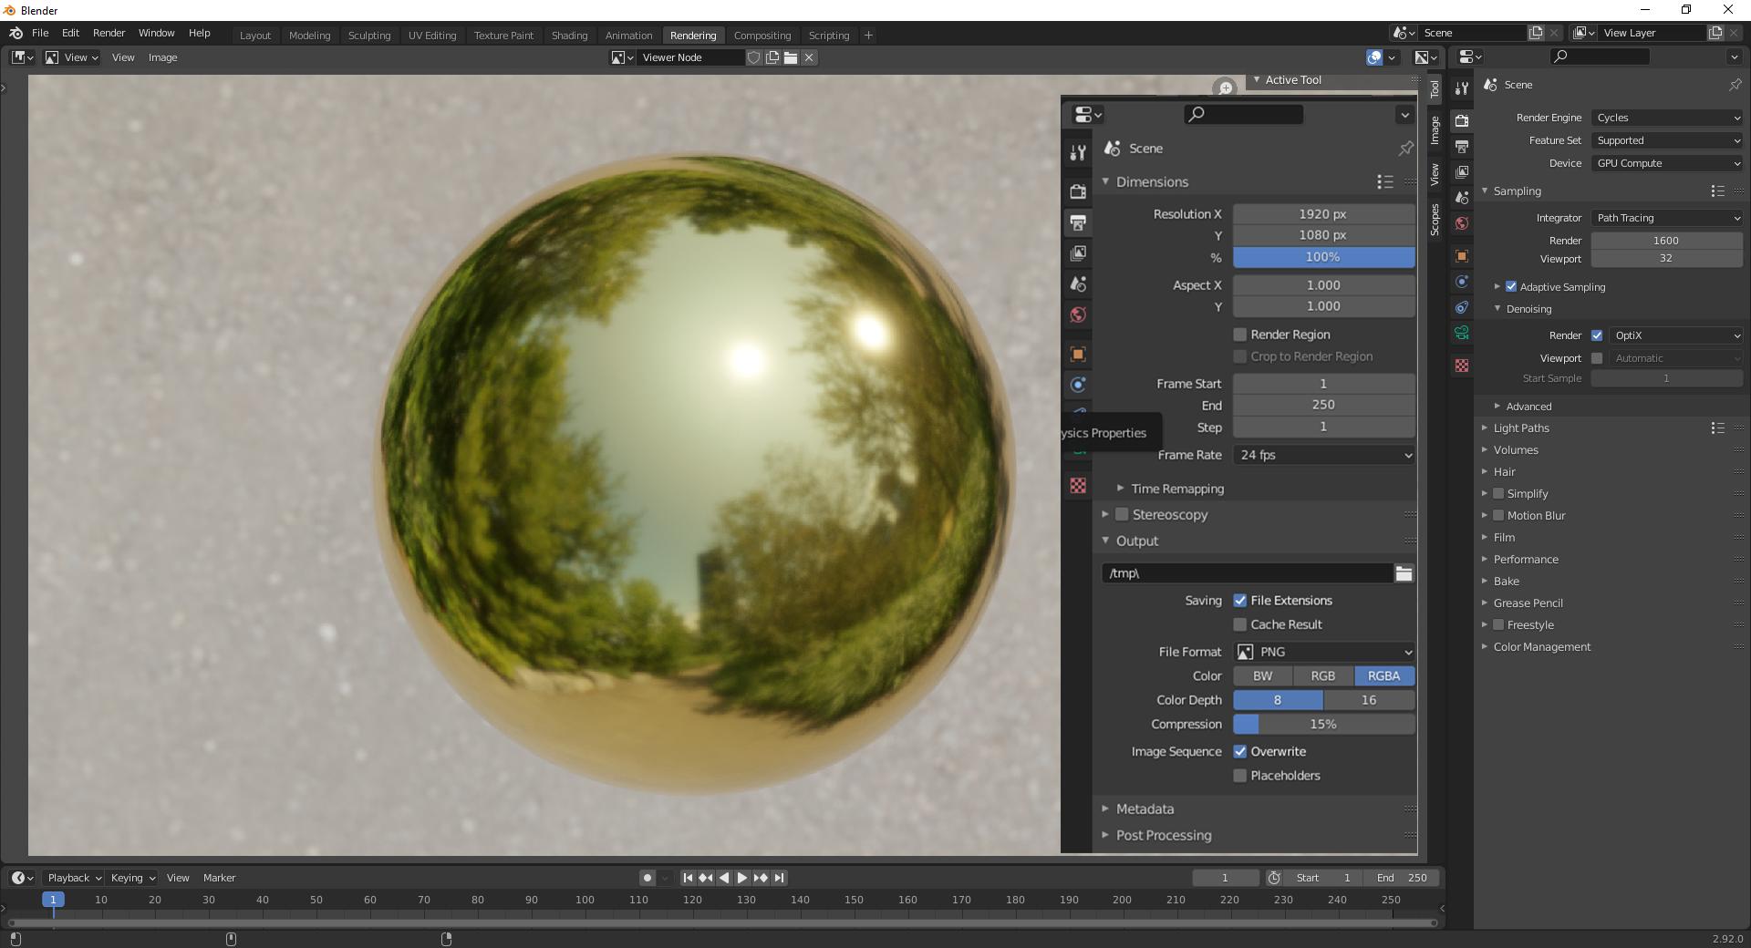Switch to the Compositing workspace tab
The width and height of the screenshot is (1751, 948).
pyautogui.click(x=762, y=35)
